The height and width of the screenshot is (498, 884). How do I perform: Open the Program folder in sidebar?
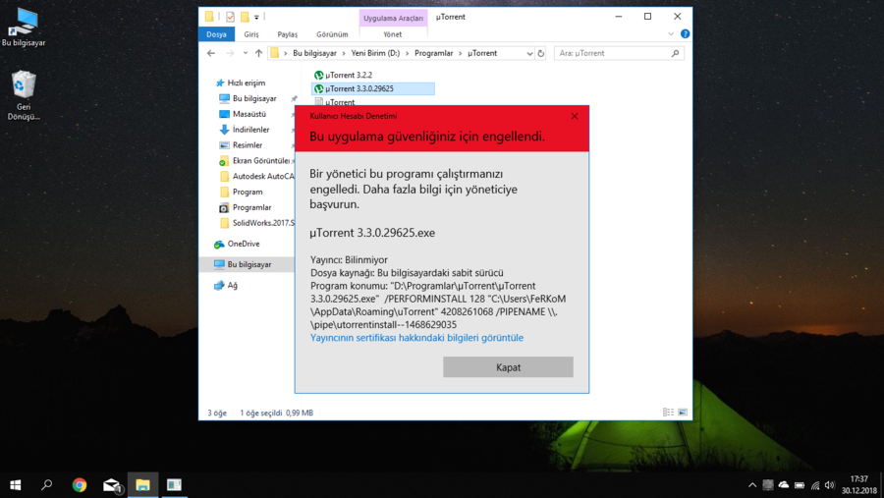(x=248, y=192)
